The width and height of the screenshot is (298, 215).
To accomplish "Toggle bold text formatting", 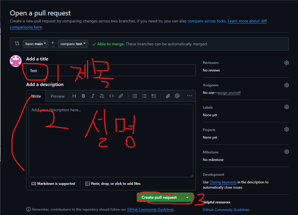I will pyautogui.click(x=83, y=96).
